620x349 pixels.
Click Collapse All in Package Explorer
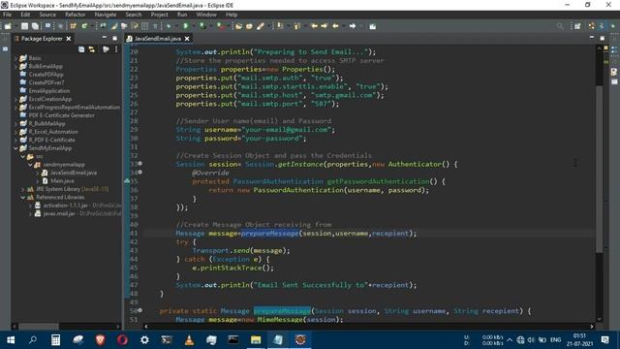click(81, 49)
